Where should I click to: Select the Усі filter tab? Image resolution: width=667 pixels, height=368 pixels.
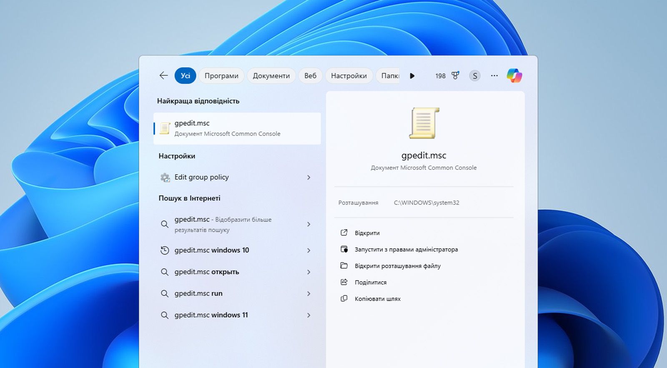(186, 76)
